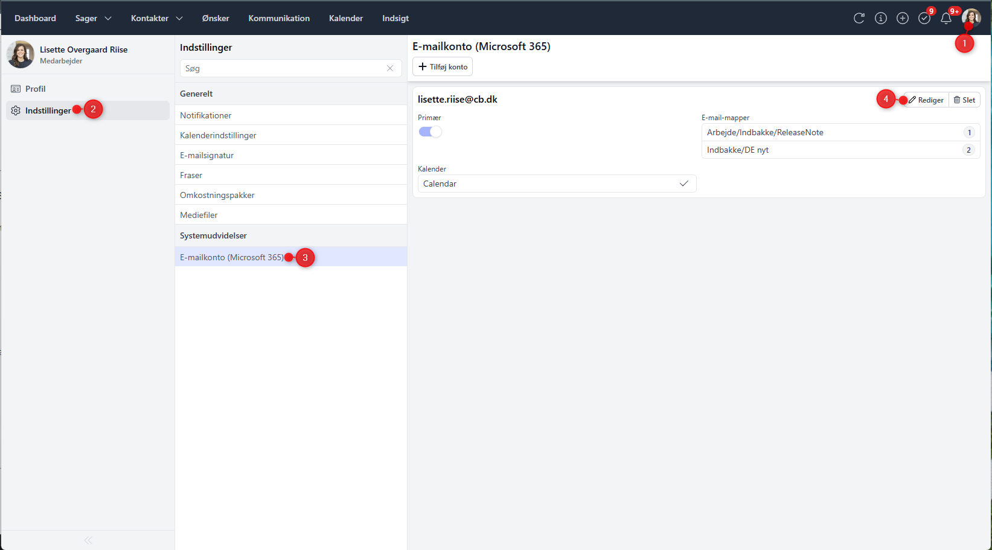Open the Kalender dropdown showing Calendar
This screenshot has width=992, height=550.
pos(556,184)
